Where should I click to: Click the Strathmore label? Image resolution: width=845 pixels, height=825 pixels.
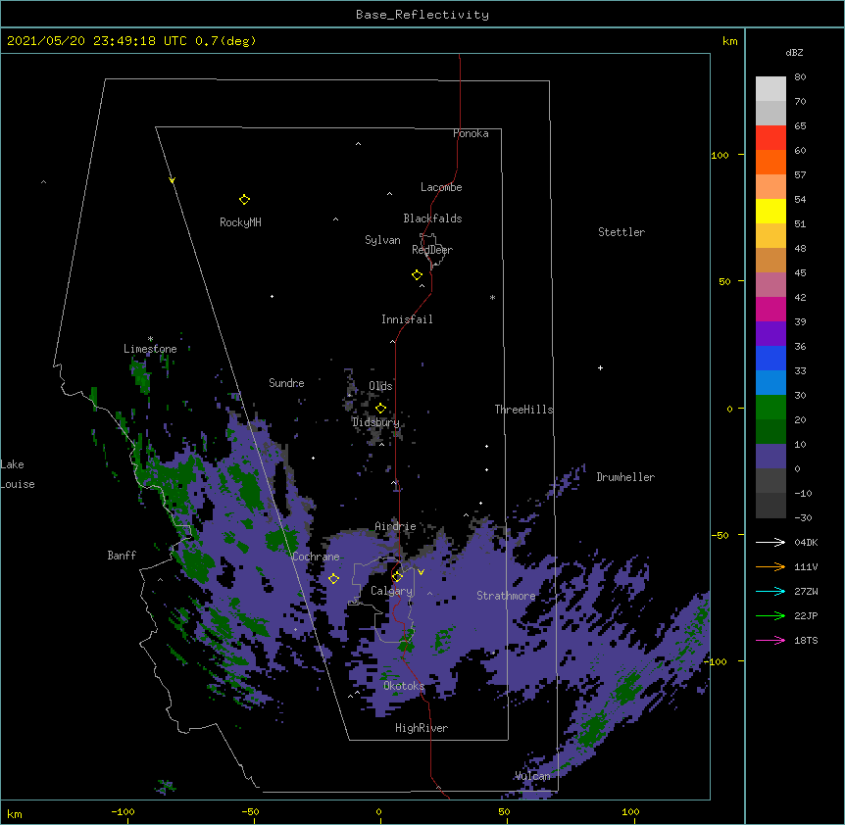506,596
